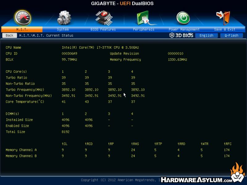The image size is (247, 185).
Task: Click the tRFC column header
Action: [228, 144]
